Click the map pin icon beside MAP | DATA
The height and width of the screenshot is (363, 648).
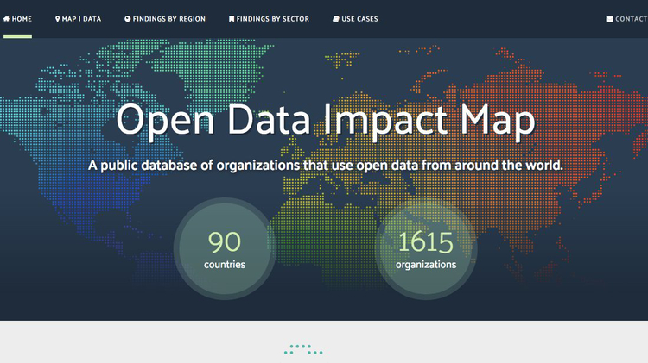pyautogui.click(x=57, y=19)
